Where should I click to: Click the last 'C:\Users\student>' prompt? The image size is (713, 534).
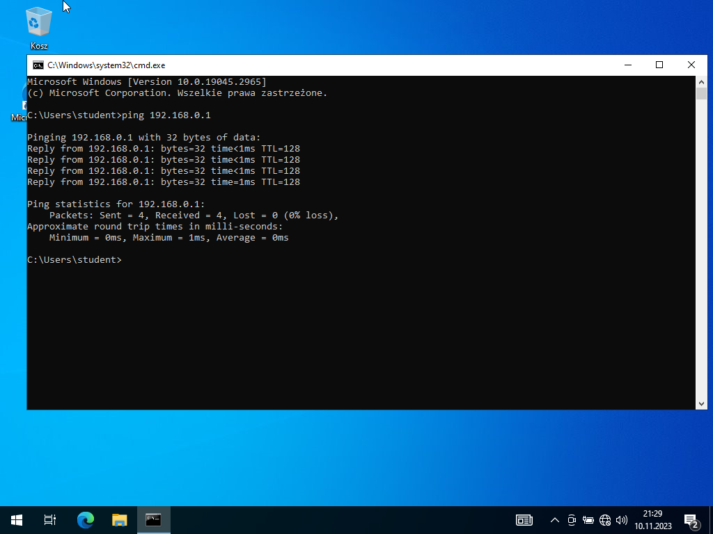[x=74, y=260]
